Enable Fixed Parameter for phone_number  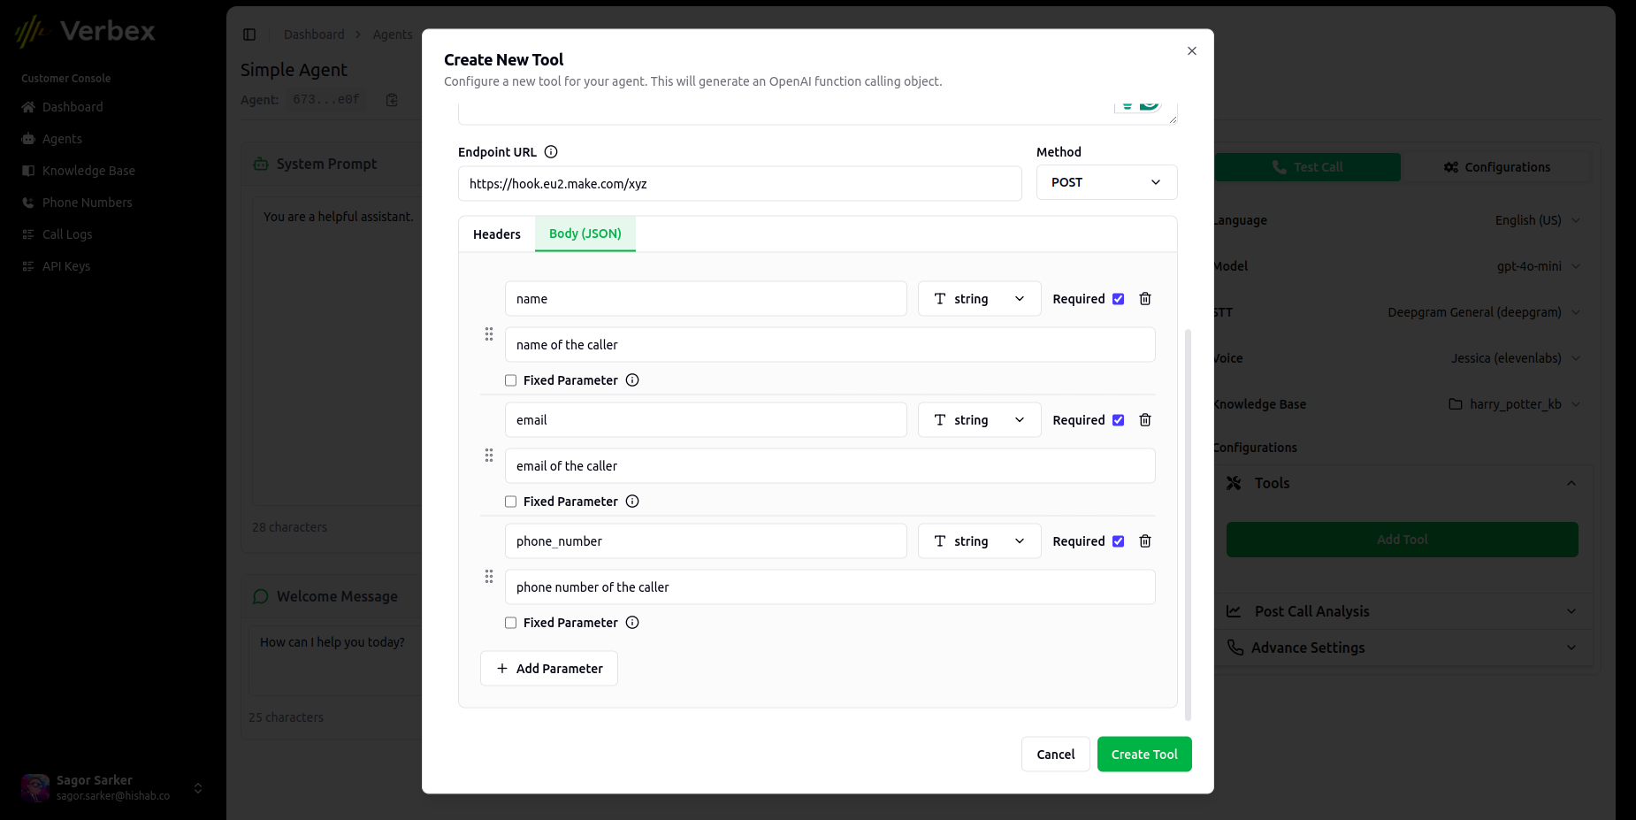[511, 623]
